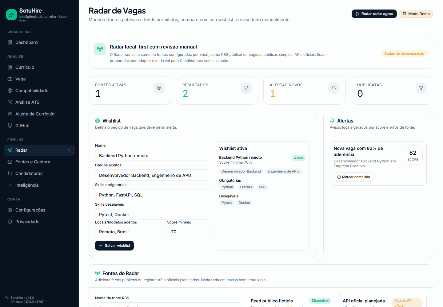This screenshot has width=443, height=307.
Task: Click Rodar radar agora button
Action: pyautogui.click(x=374, y=14)
